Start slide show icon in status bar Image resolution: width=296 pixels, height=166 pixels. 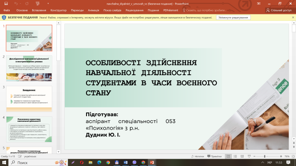[249, 156]
